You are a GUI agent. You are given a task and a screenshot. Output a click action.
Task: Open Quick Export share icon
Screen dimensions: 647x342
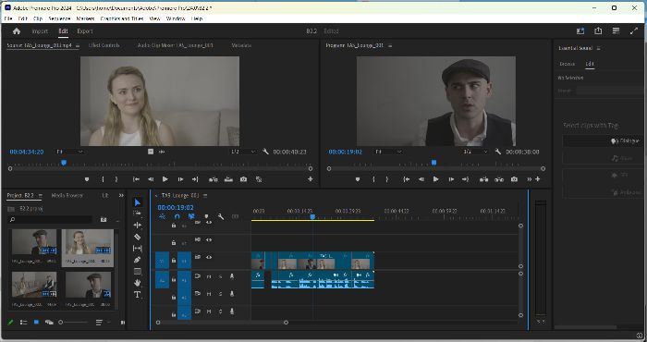coord(598,31)
